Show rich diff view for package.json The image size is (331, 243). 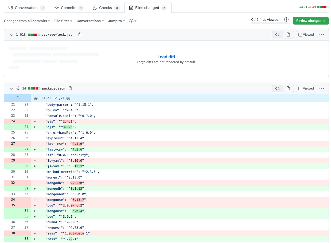[x=288, y=88]
